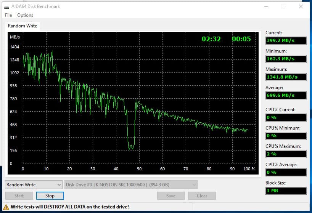This screenshot has height=213, width=312.
Task: Click the Save button
Action: [171, 196]
